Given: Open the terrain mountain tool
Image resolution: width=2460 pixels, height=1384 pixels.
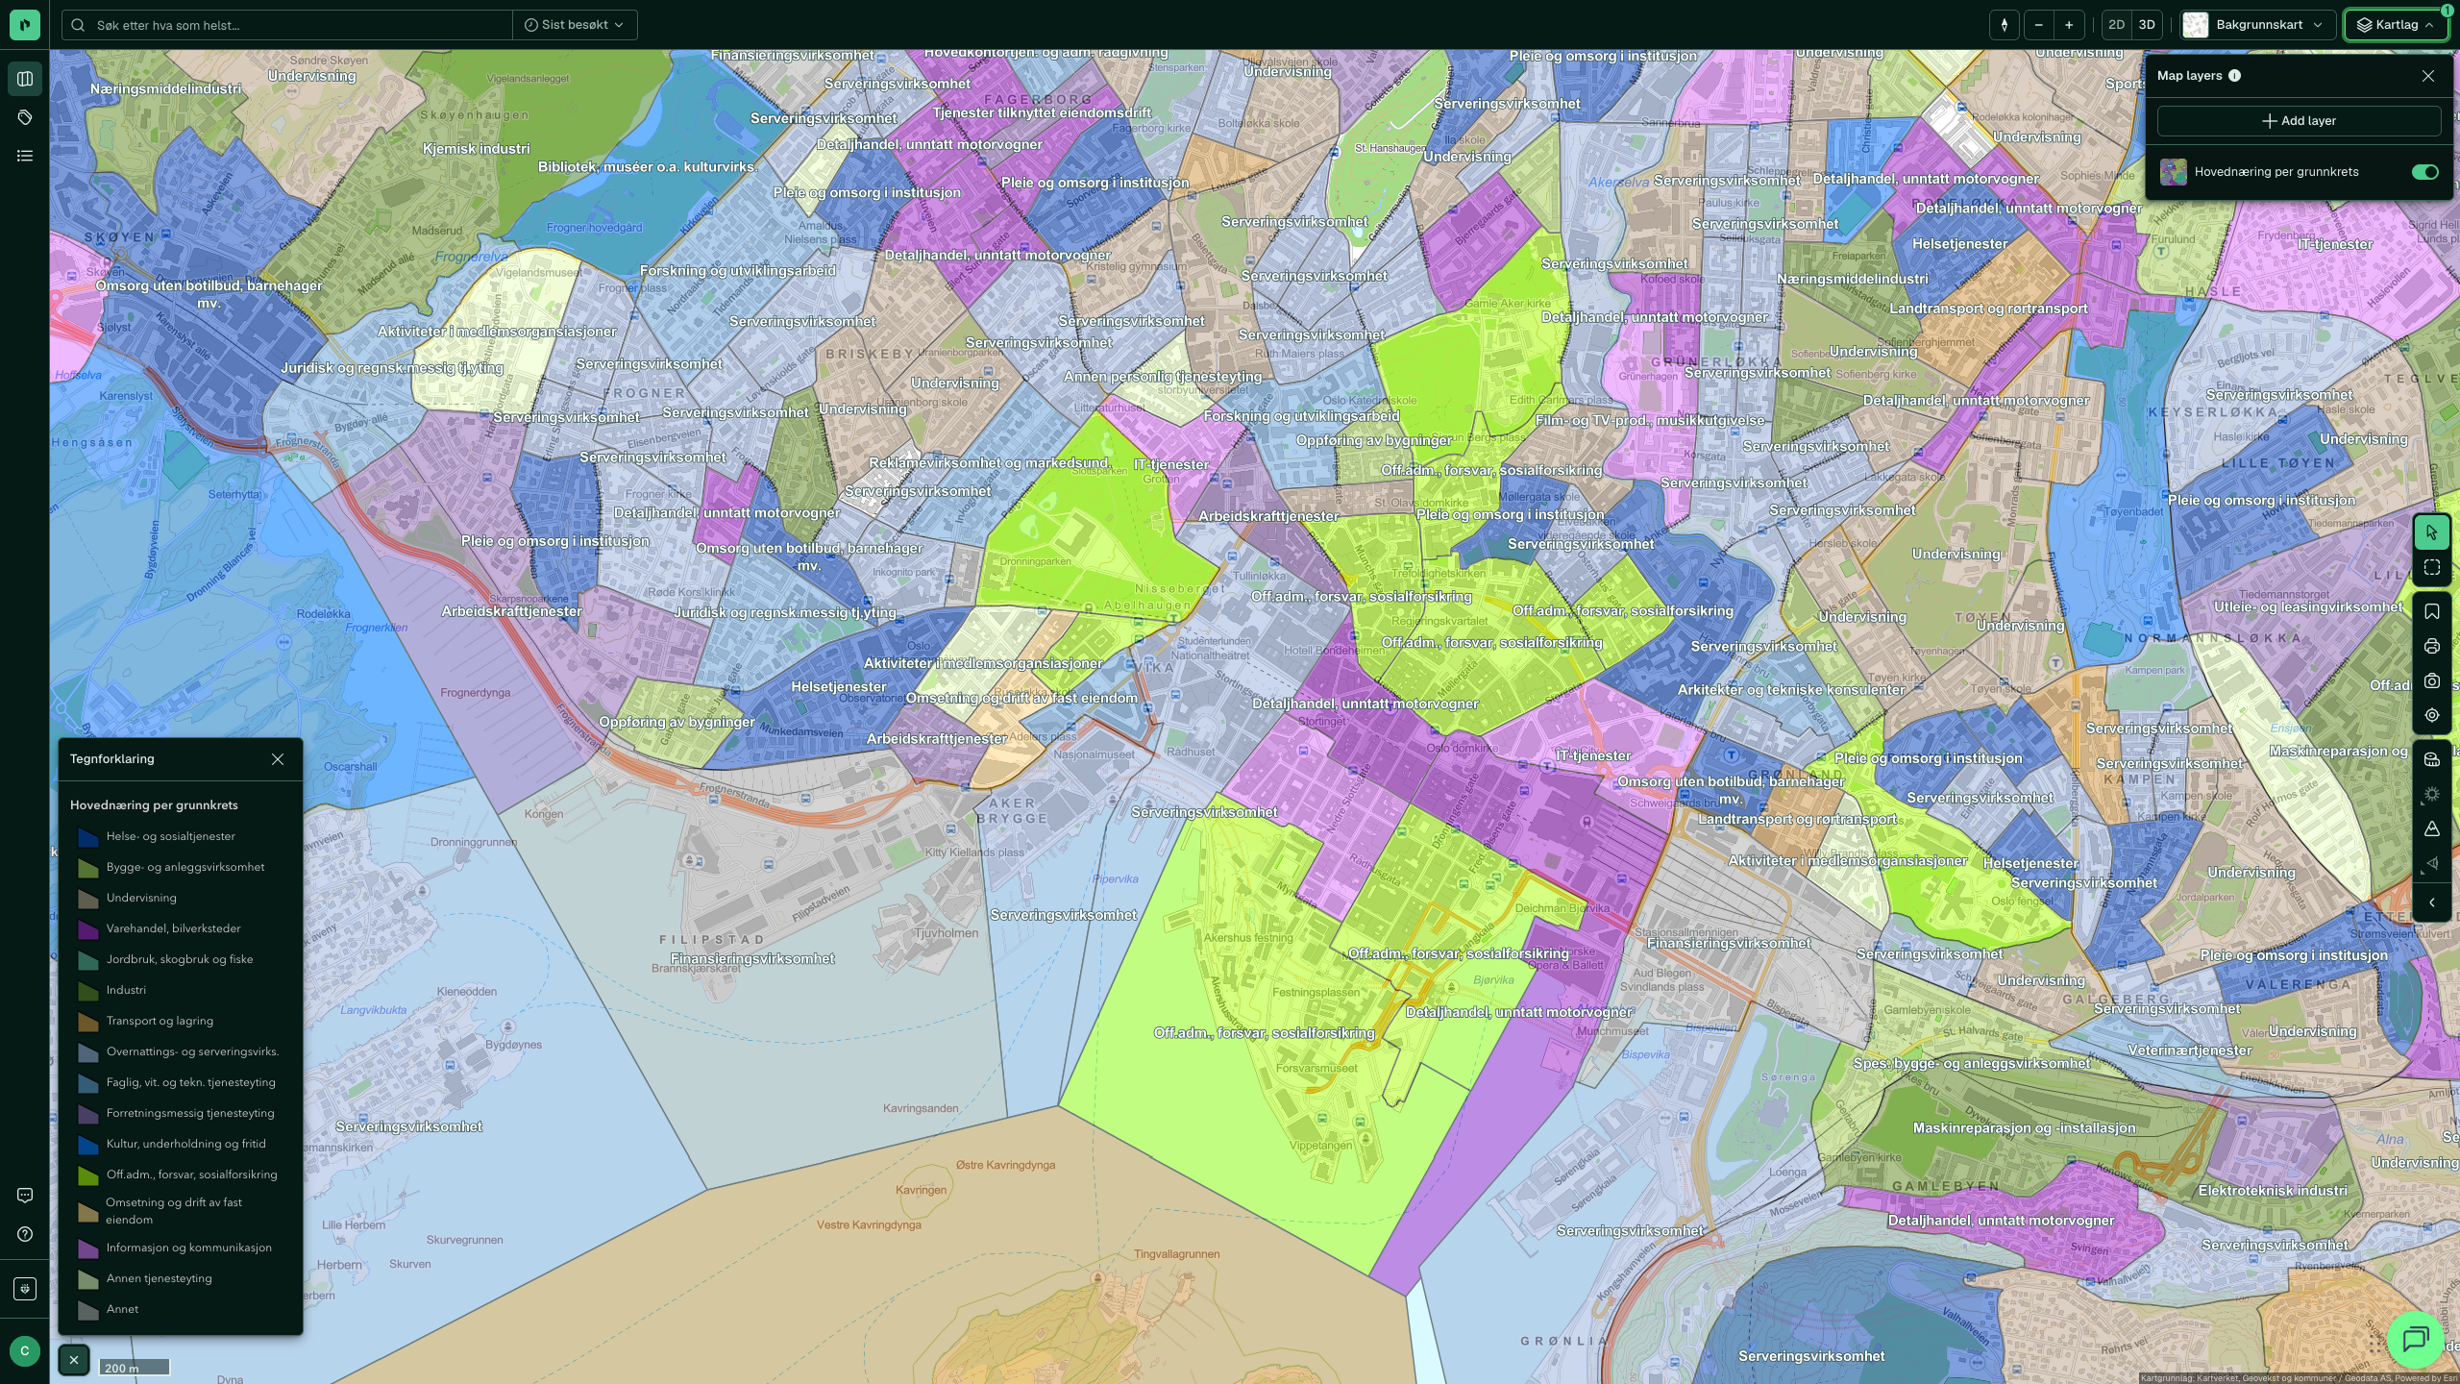Looking at the screenshot, I should (2432, 829).
